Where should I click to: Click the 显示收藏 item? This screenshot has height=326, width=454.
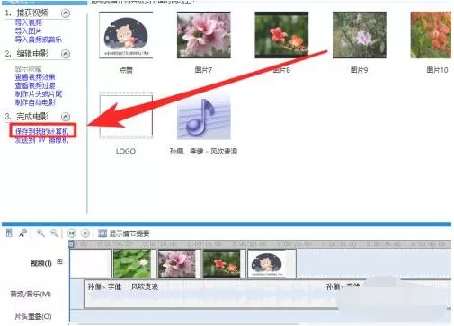click(x=29, y=69)
